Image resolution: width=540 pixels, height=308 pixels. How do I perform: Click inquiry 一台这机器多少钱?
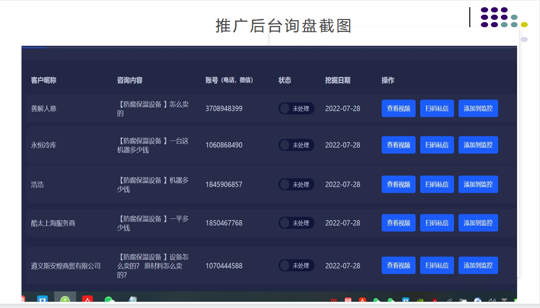tap(153, 145)
